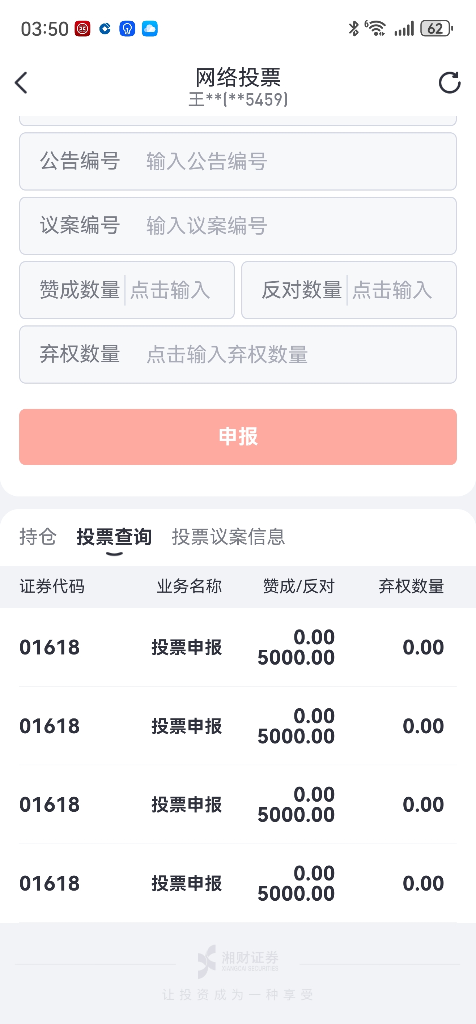This screenshot has height=1024, width=476.
Task: Tap the red bank notification icon
Action: click(x=83, y=29)
